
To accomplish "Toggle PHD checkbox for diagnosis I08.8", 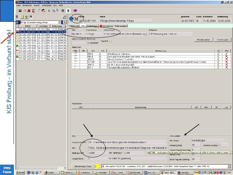I will (76, 56).
